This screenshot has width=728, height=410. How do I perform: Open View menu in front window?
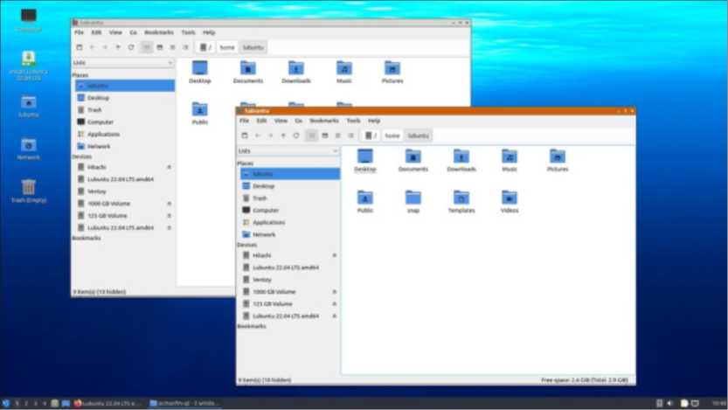coord(281,121)
